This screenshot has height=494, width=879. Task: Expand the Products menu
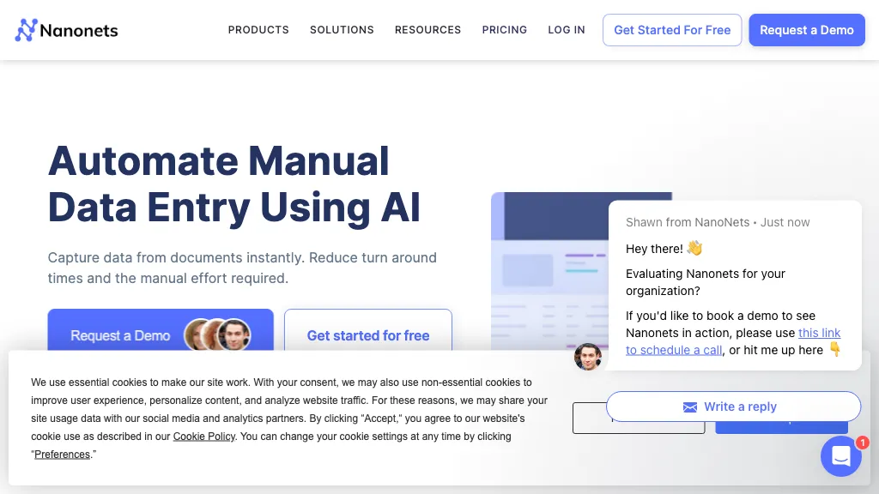(258, 30)
